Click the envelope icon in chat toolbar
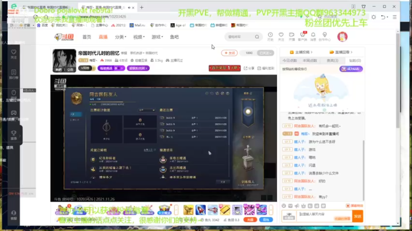This screenshot has height=231, width=412. [x=290, y=206]
